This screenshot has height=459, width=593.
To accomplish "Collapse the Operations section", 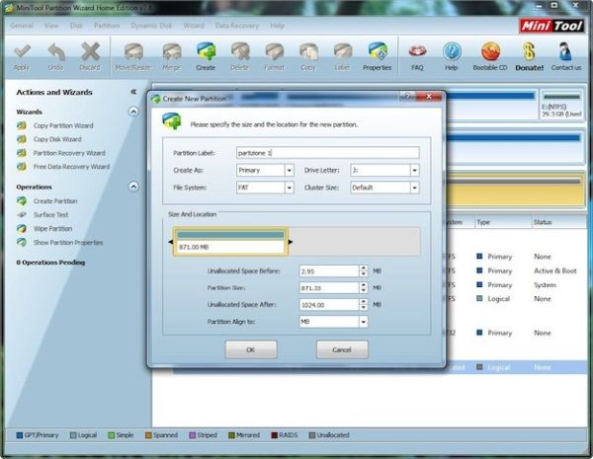I will (x=133, y=187).
